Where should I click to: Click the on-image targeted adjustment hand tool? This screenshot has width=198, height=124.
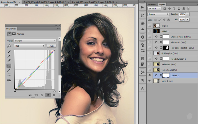(9, 46)
